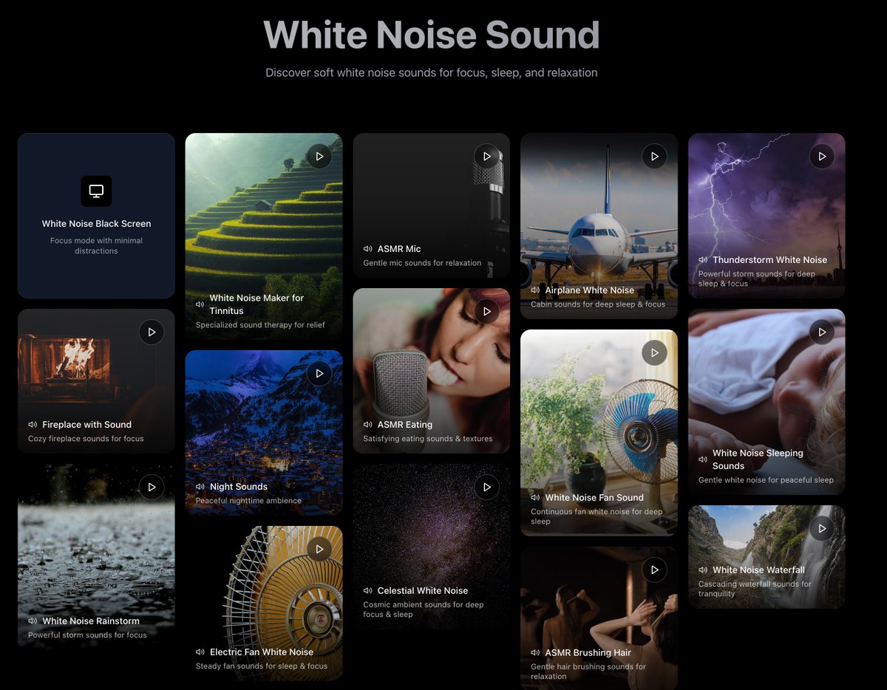The height and width of the screenshot is (690, 887).
Task: Start Electric Fan White Noise playback
Action: (319, 550)
